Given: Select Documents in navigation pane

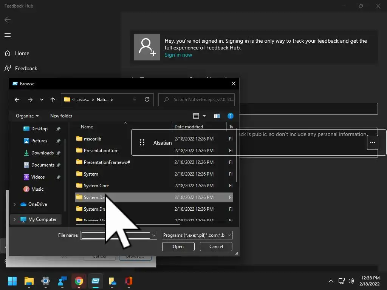Looking at the screenshot, I should (x=42, y=165).
